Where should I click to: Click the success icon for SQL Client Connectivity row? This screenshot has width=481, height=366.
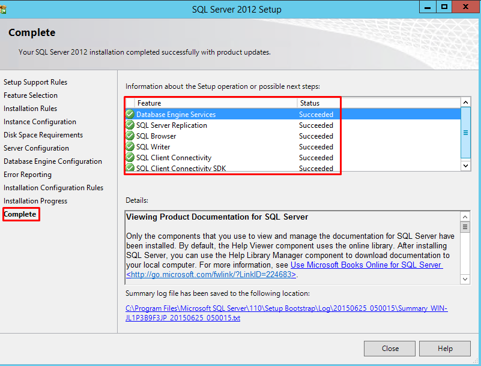130,157
